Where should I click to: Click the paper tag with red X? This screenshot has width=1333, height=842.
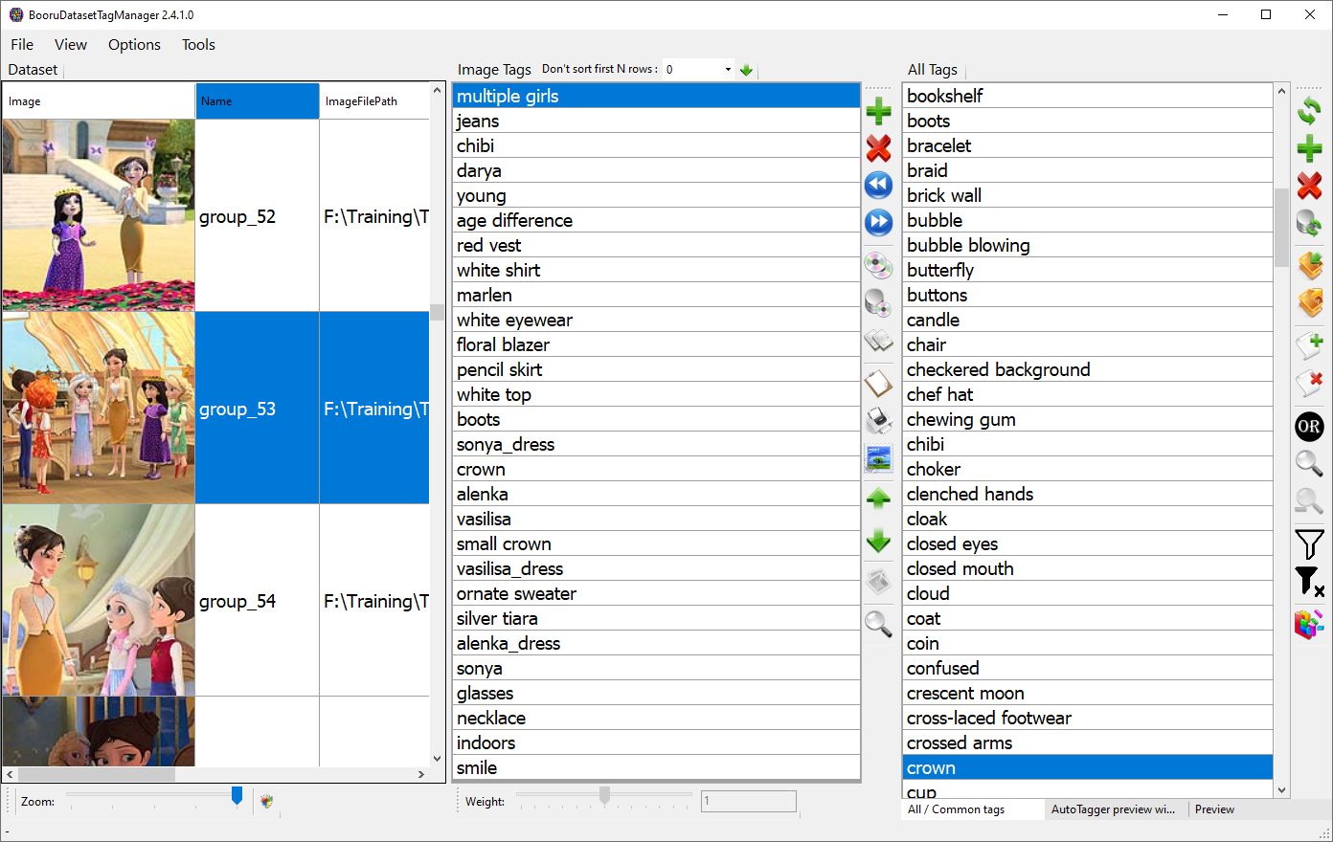point(1309,383)
